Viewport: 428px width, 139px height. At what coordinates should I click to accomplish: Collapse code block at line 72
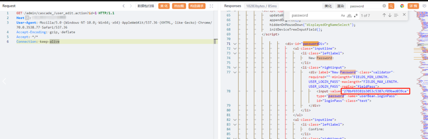(235, 48)
